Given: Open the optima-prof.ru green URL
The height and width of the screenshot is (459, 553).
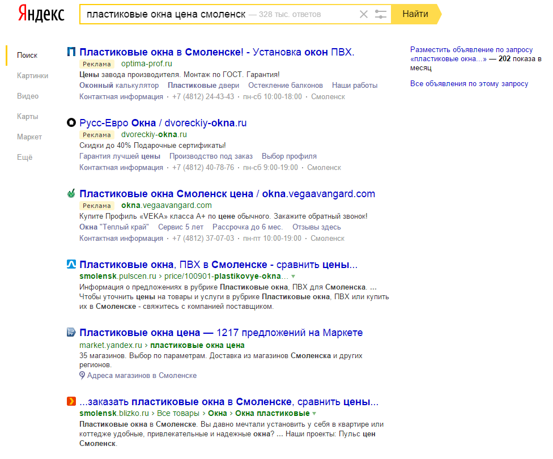Looking at the screenshot, I should tap(147, 64).
